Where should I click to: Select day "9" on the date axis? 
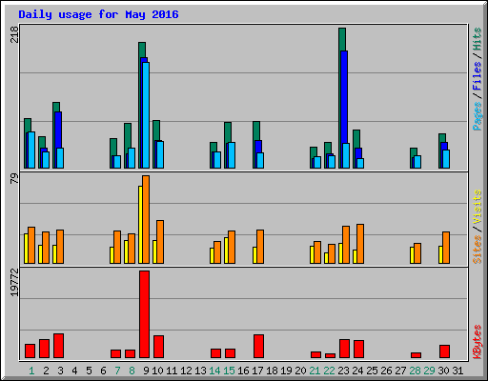(146, 371)
